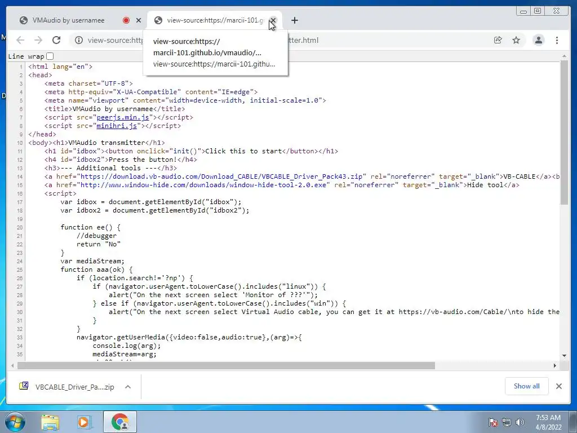Open the network tray icon
The width and height of the screenshot is (577, 433).
[507, 423]
